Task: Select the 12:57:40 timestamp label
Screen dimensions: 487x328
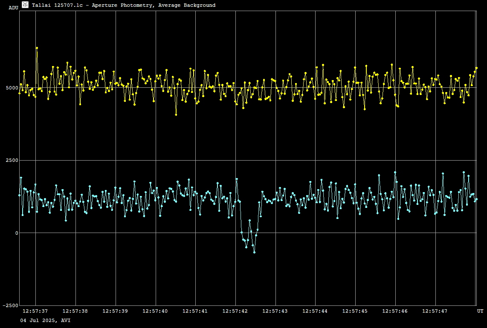Action: click(x=155, y=311)
